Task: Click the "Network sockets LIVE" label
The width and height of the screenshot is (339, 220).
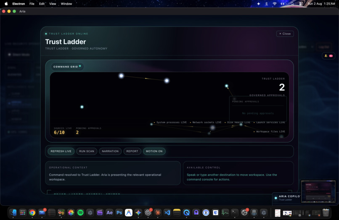Action: tap(207, 123)
